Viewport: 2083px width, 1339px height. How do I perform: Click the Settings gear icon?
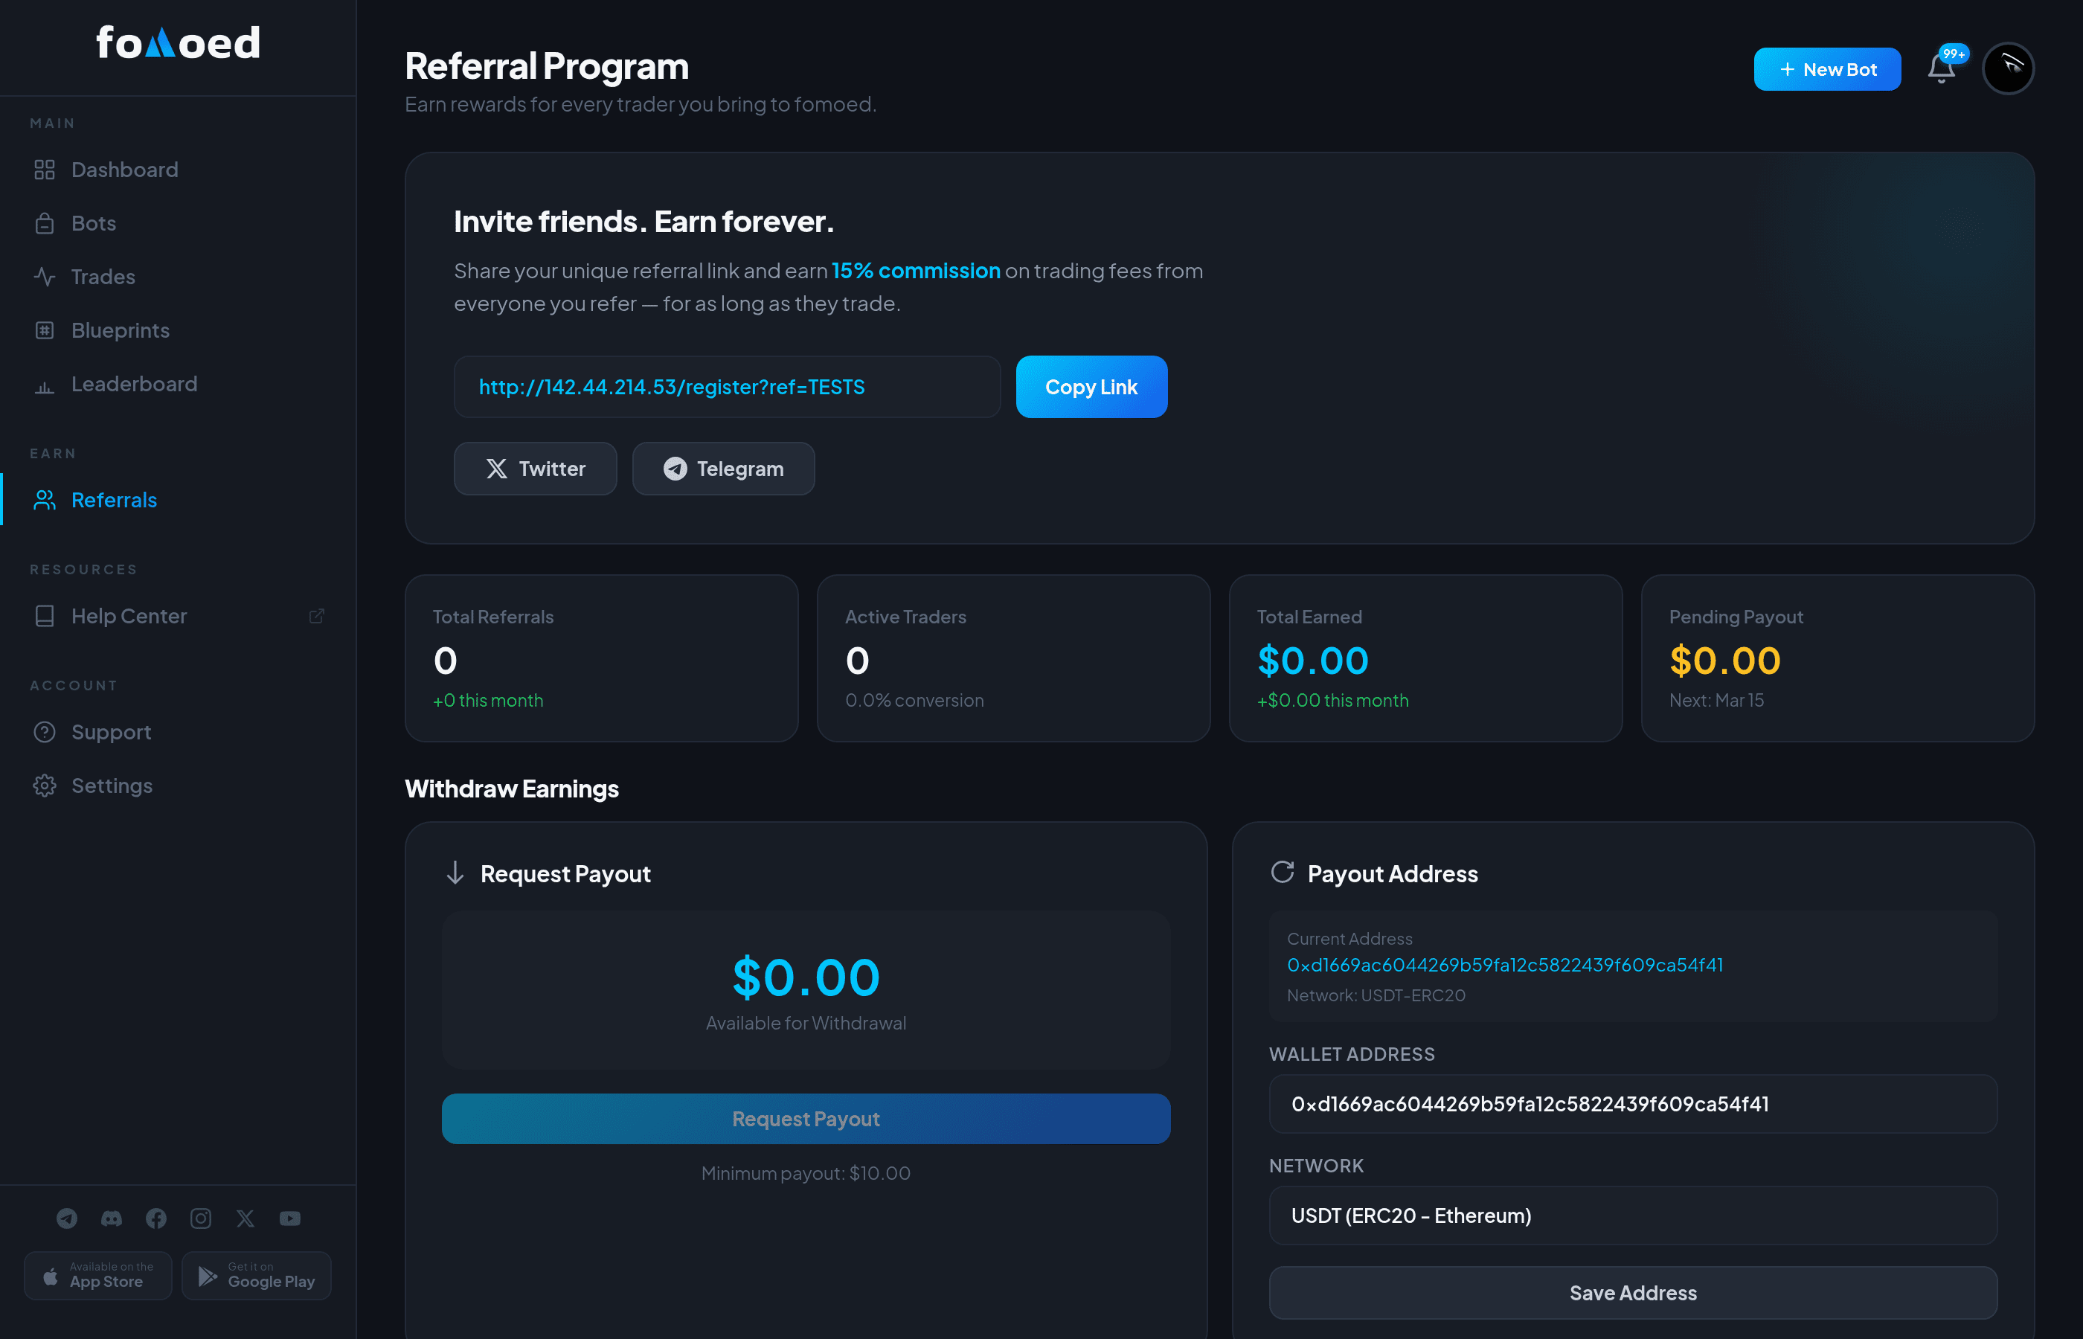click(45, 786)
